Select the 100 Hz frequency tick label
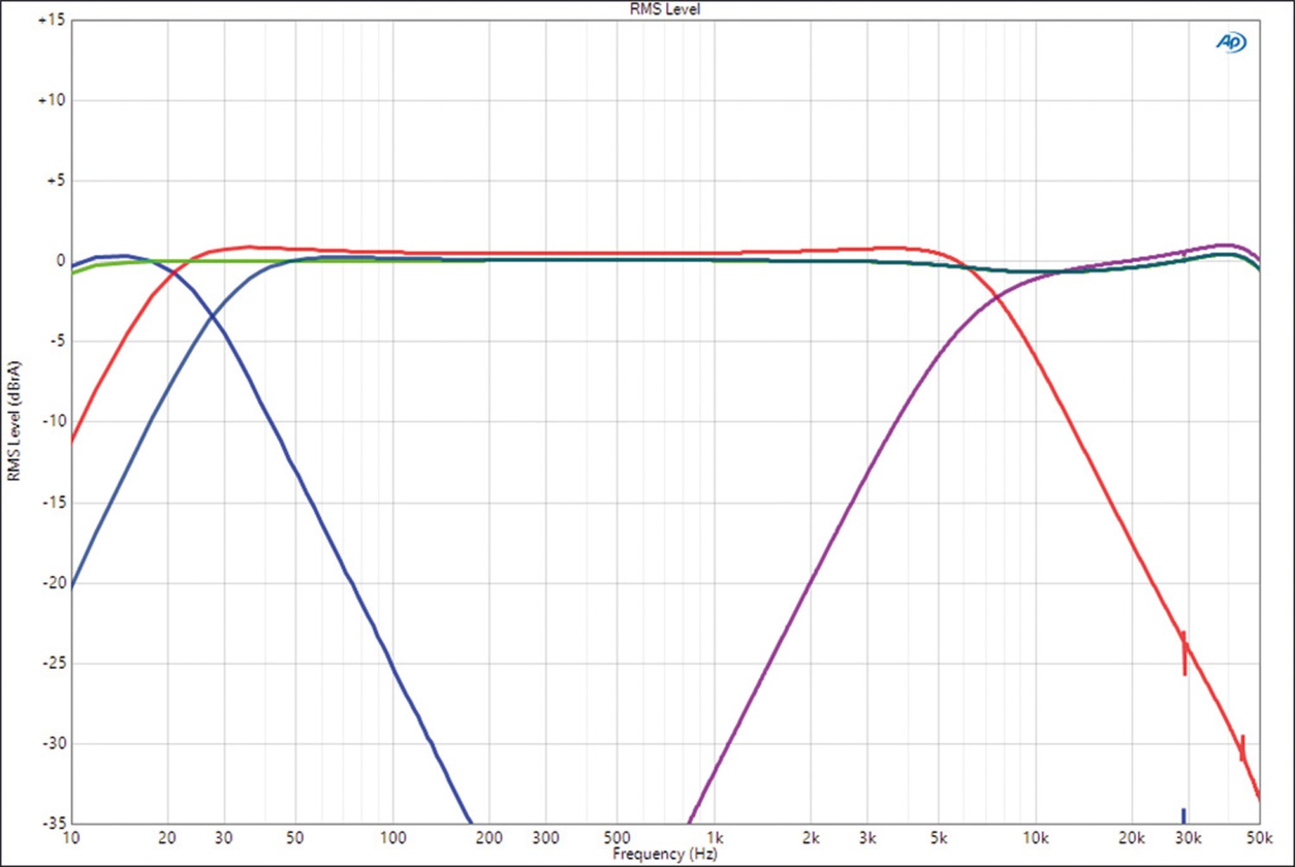 tap(393, 838)
